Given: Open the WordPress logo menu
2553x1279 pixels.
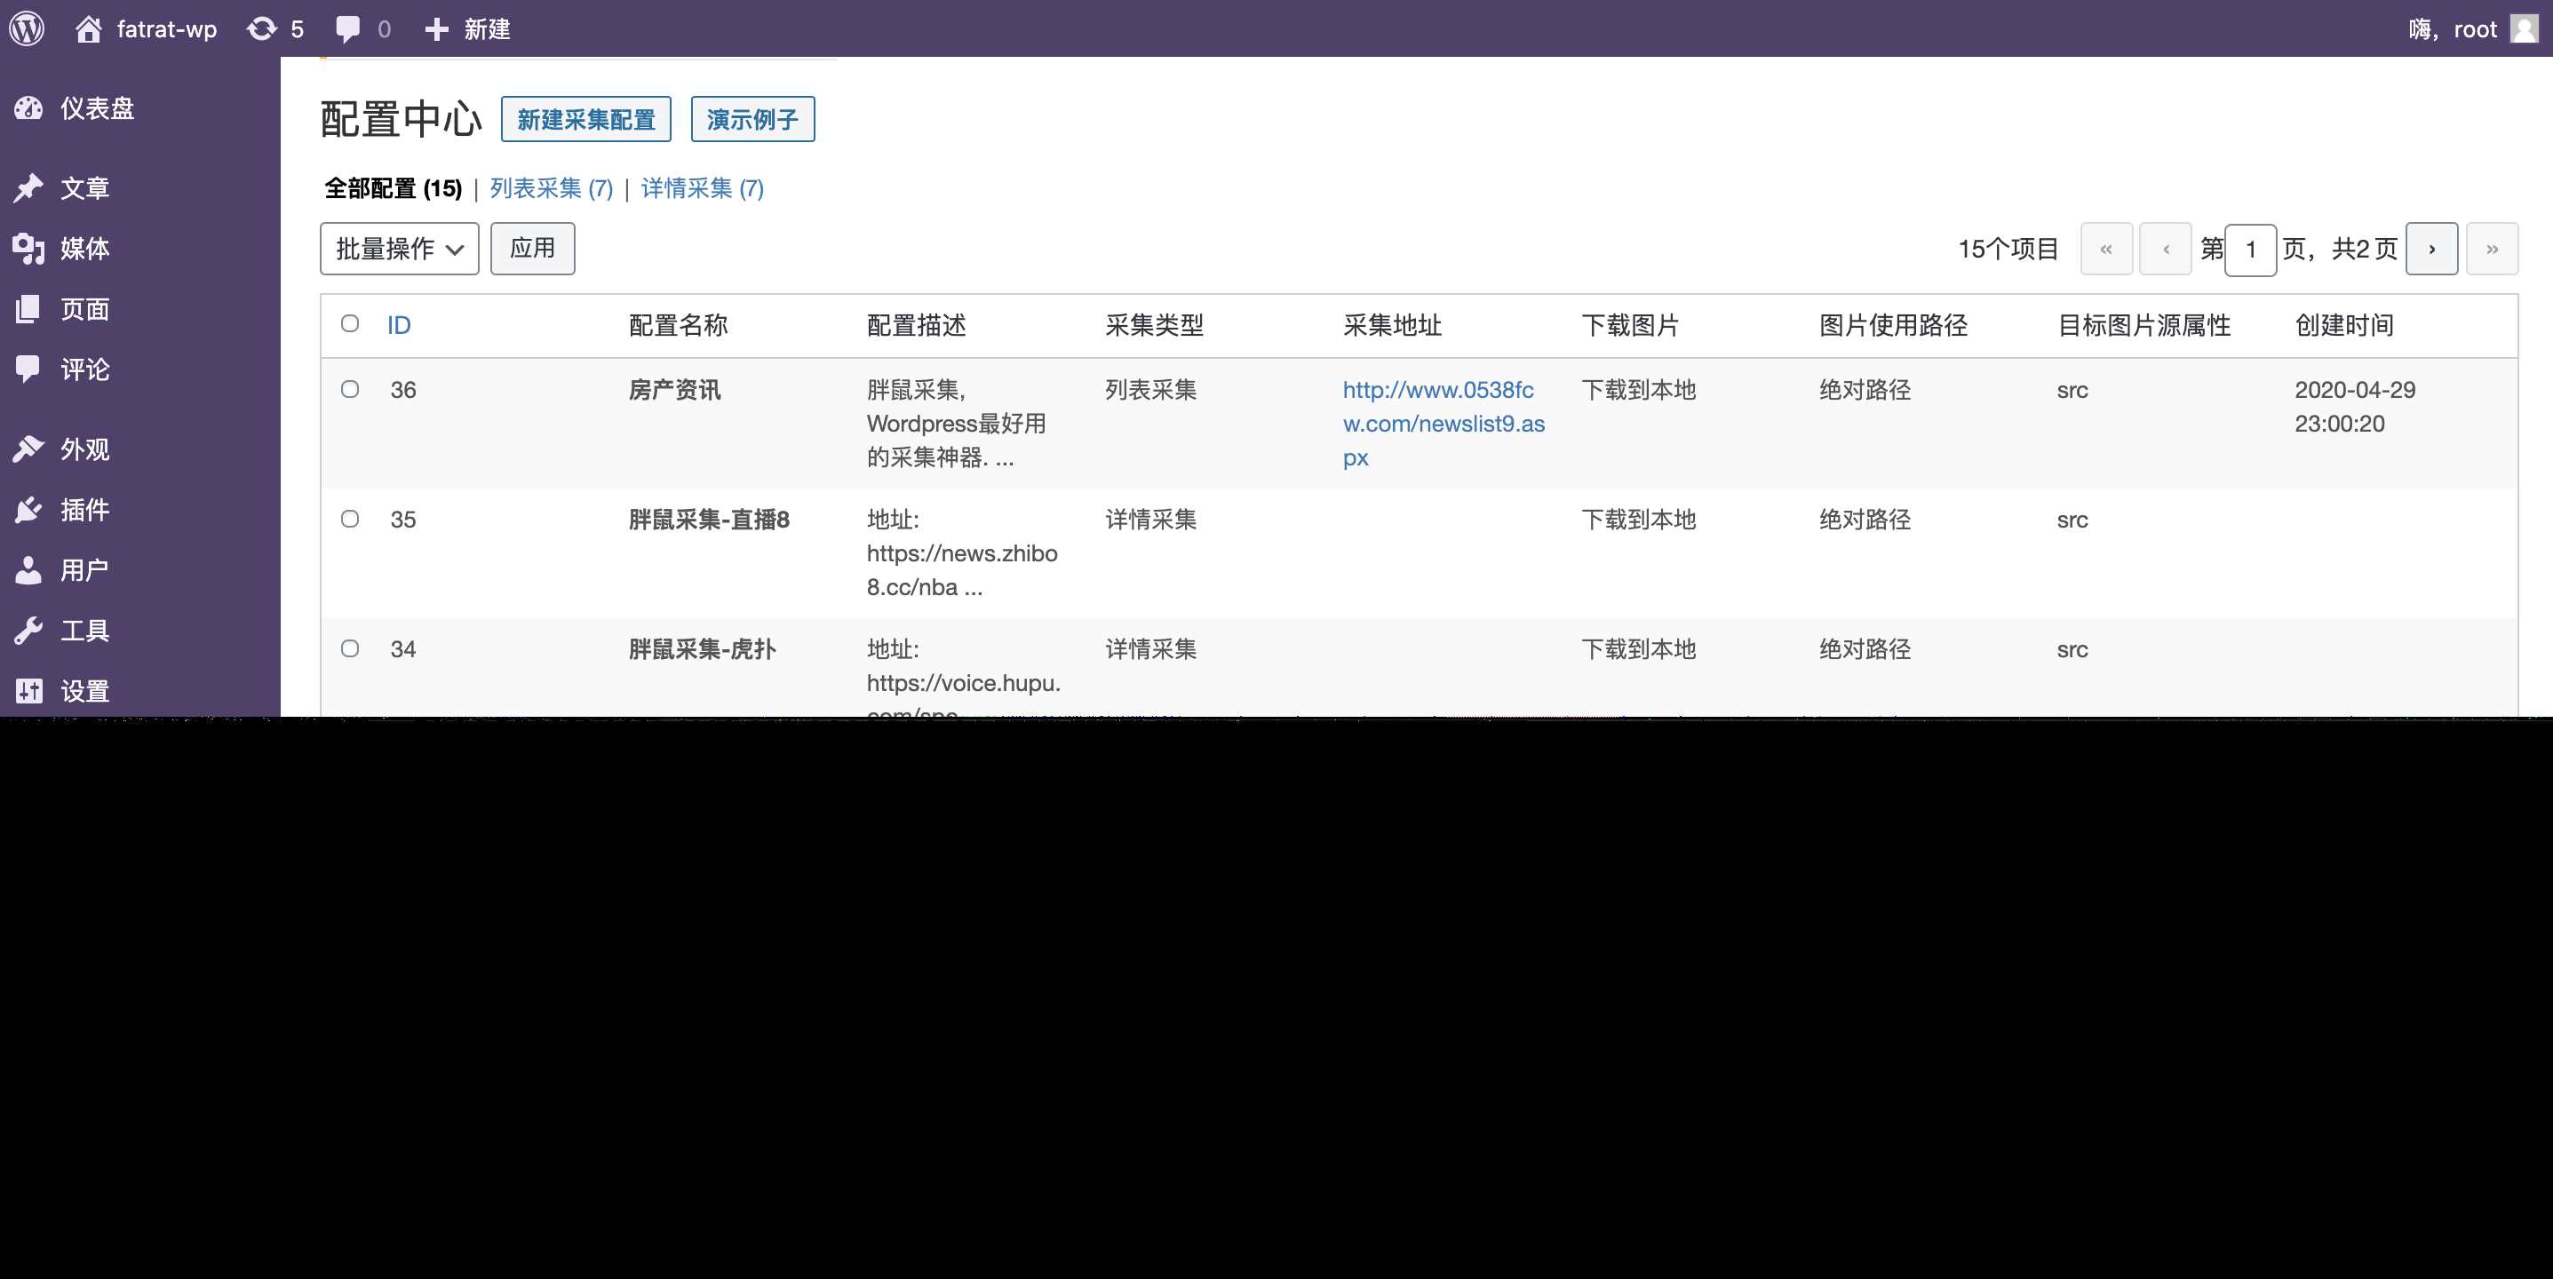Looking at the screenshot, I should coord(27,28).
